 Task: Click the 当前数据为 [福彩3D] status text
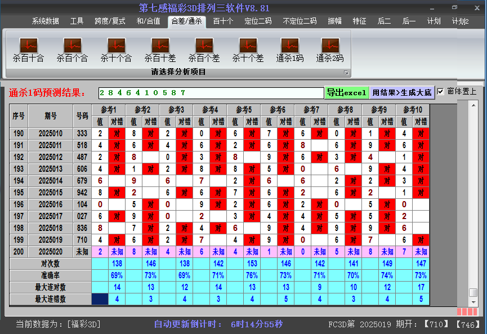click(58, 324)
